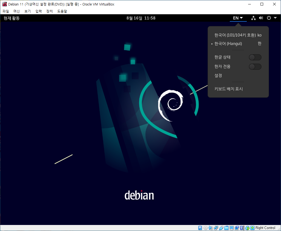Click the VirtualBox window title icon
281x231 pixels.
click(x=5, y=4)
